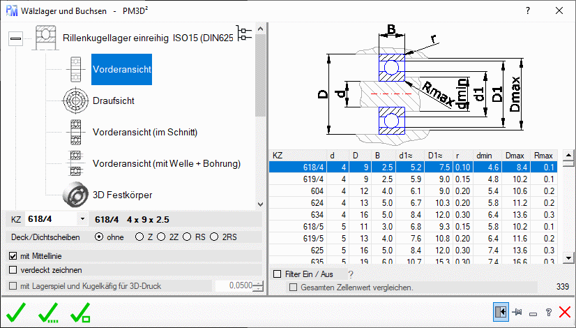This screenshot has height=328, width=576.
Task: Click the pin icon in bottom toolbar
Action: [517, 313]
